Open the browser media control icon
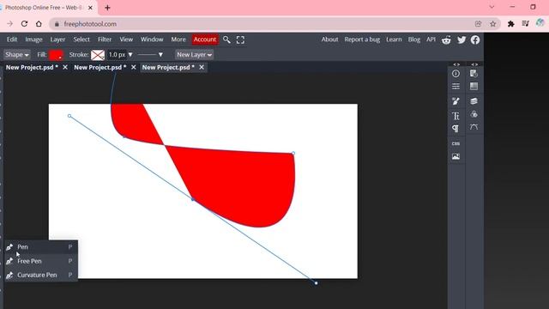 [525, 24]
